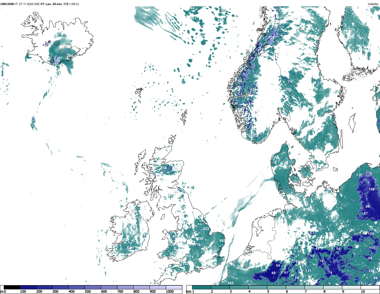Click the '10' tick on km legend
The height and width of the screenshot is (294, 380).
tap(363, 292)
